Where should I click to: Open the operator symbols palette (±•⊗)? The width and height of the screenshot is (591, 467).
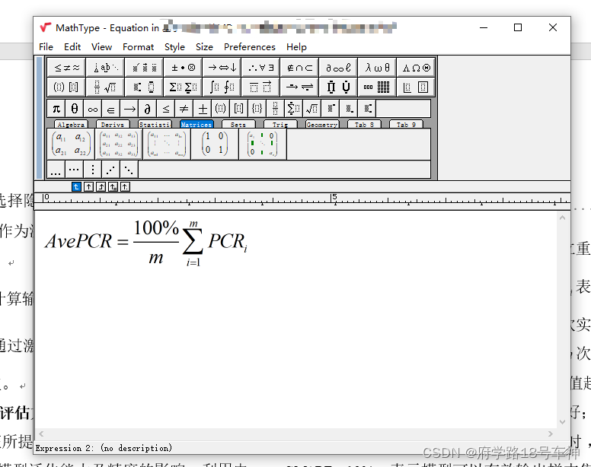pos(184,68)
